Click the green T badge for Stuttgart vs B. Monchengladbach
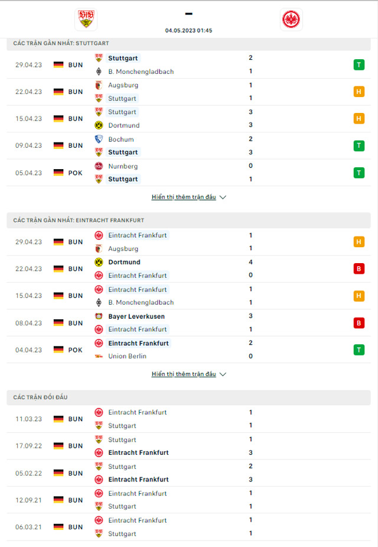The image size is (378, 547). point(359,65)
